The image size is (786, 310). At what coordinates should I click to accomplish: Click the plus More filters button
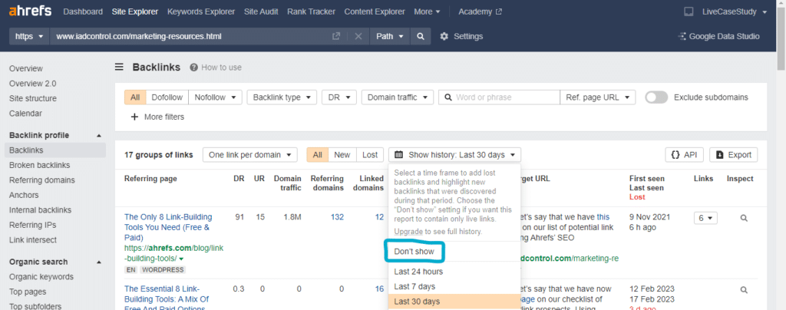coord(157,117)
